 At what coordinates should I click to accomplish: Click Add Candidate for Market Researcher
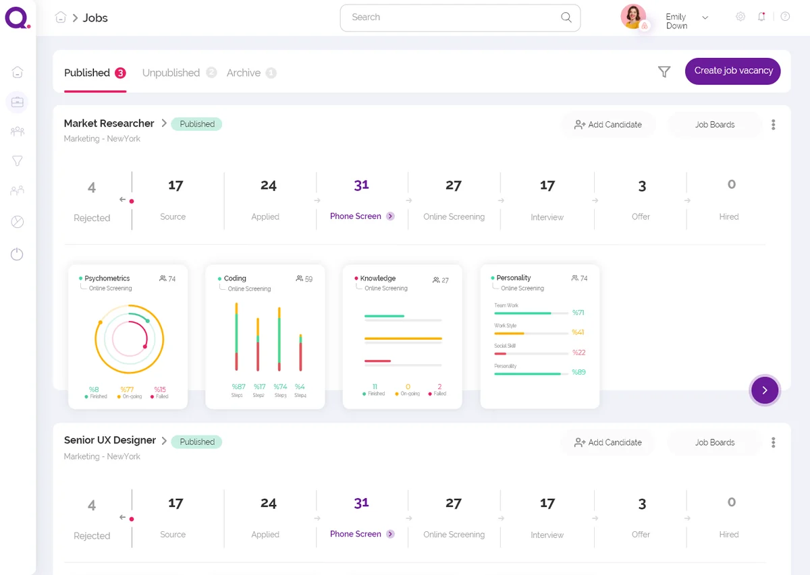607,125
